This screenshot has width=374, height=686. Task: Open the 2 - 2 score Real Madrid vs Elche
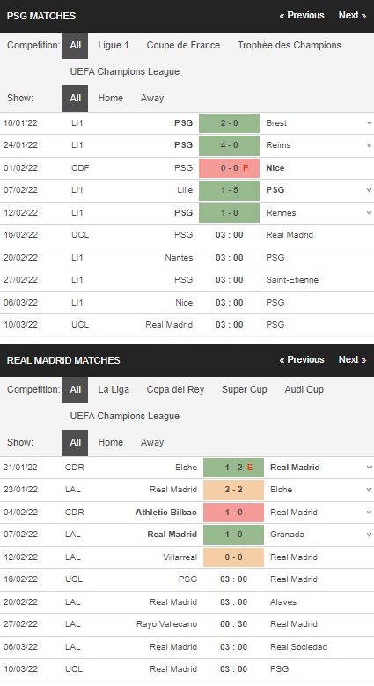click(x=233, y=490)
